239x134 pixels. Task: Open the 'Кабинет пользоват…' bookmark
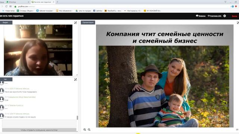click(x=45, y=11)
